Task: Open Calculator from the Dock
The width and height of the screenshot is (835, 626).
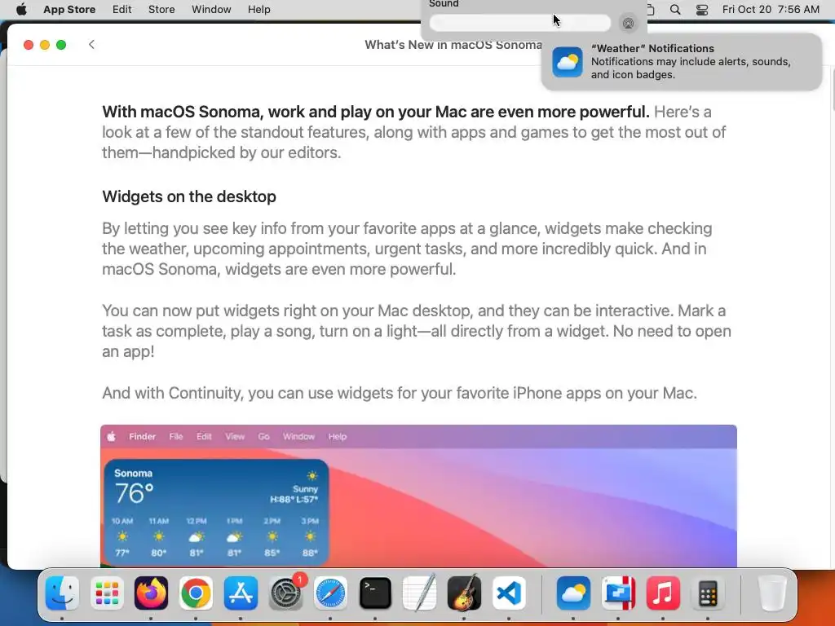Action: tap(708, 593)
